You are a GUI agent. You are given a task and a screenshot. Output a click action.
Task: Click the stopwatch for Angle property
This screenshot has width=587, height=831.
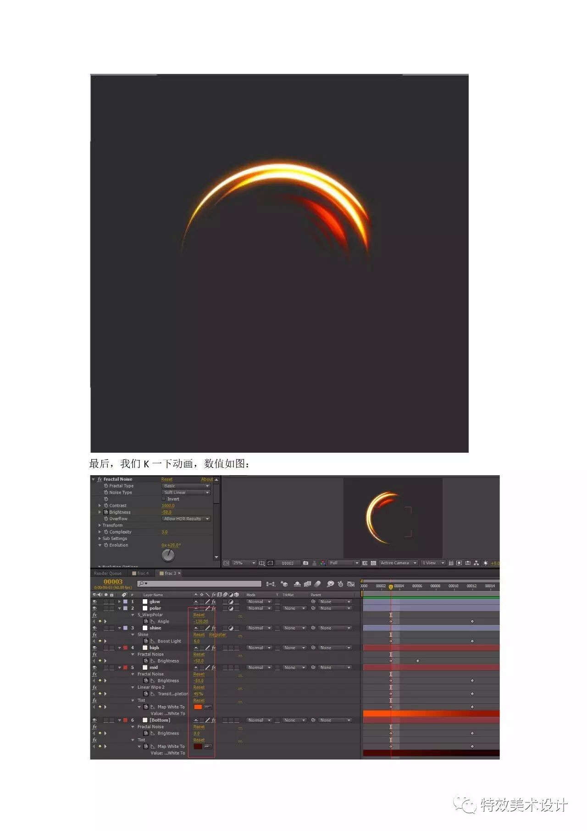[x=146, y=621]
